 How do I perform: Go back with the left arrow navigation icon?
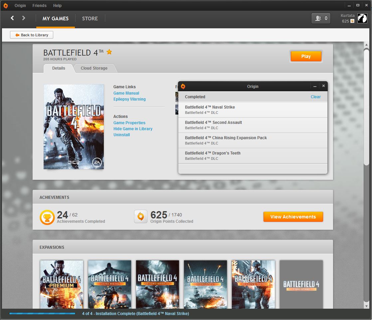(x=12, y=18)
